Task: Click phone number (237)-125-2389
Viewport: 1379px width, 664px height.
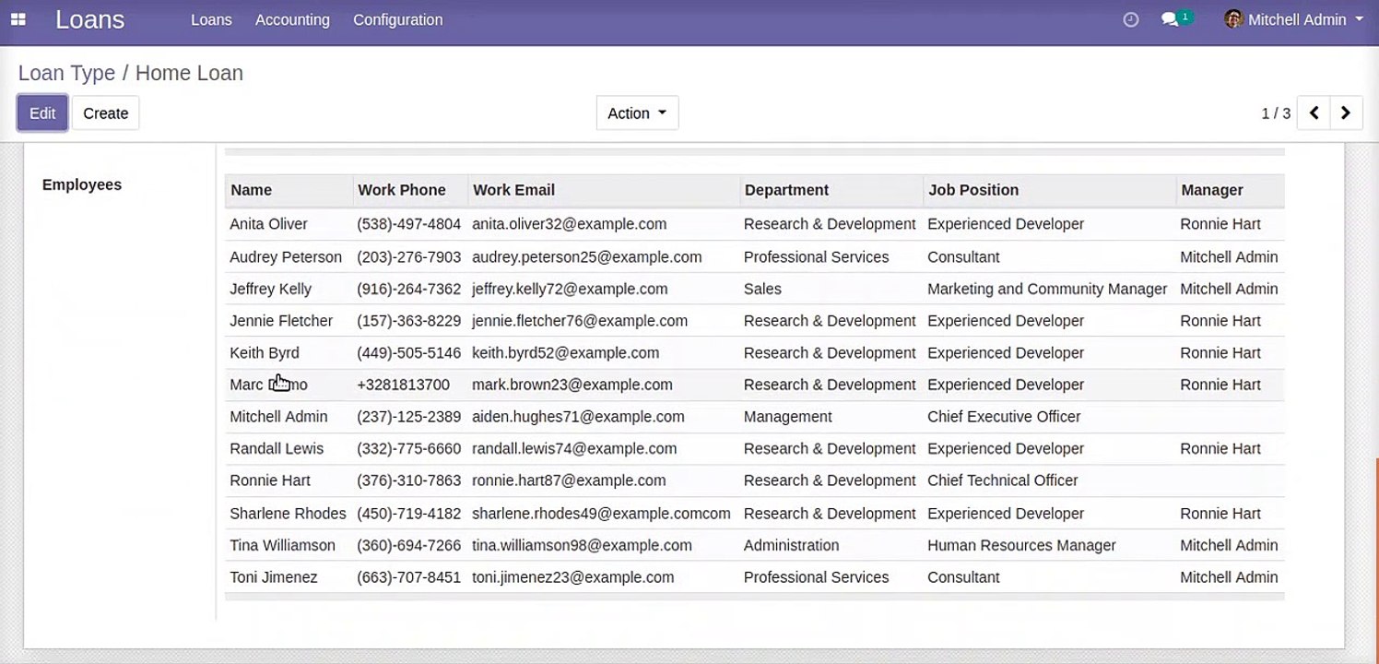Action: point(409,417)
